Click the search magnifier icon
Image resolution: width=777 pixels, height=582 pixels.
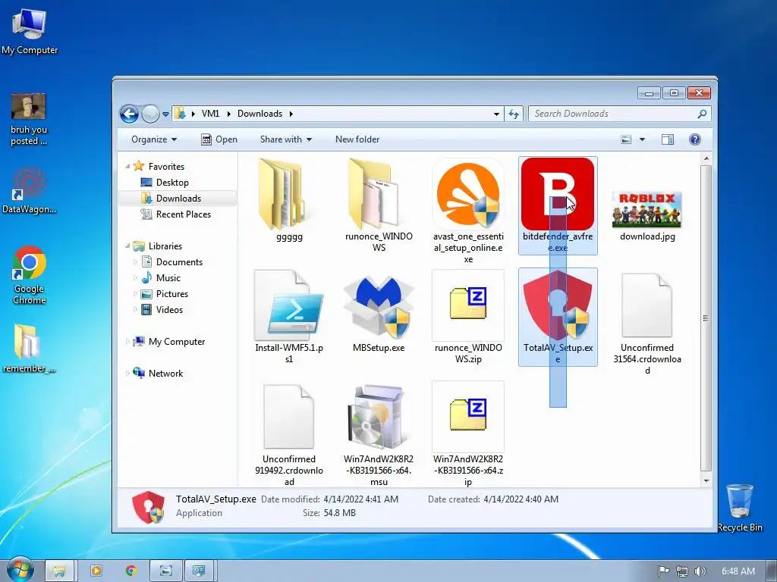pyautogui.click(x=702, y=114)
